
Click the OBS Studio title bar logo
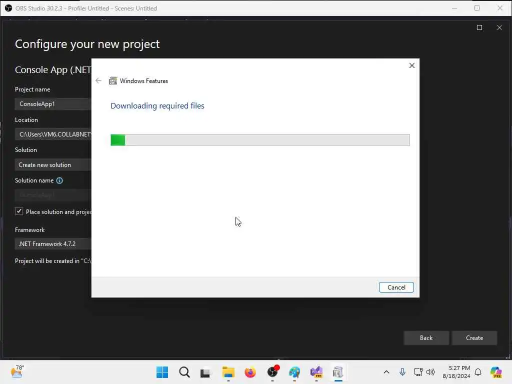8,8
